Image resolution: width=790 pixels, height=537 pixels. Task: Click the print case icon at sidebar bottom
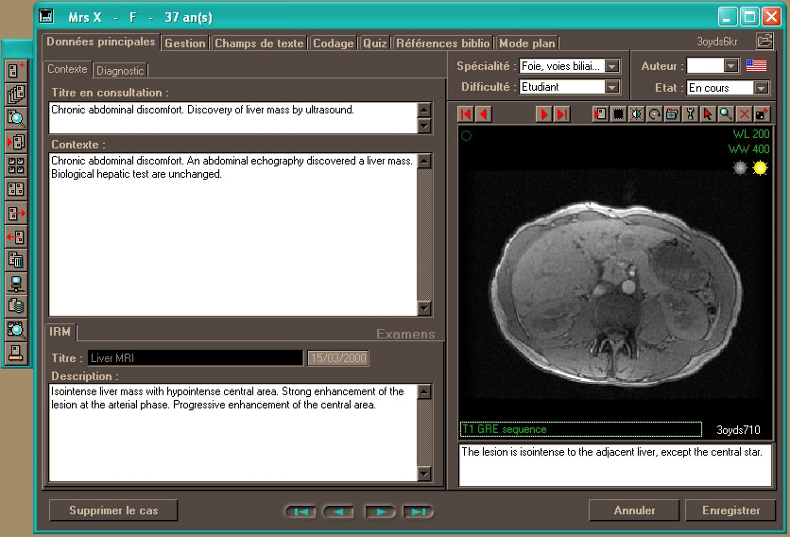(16, 353)
